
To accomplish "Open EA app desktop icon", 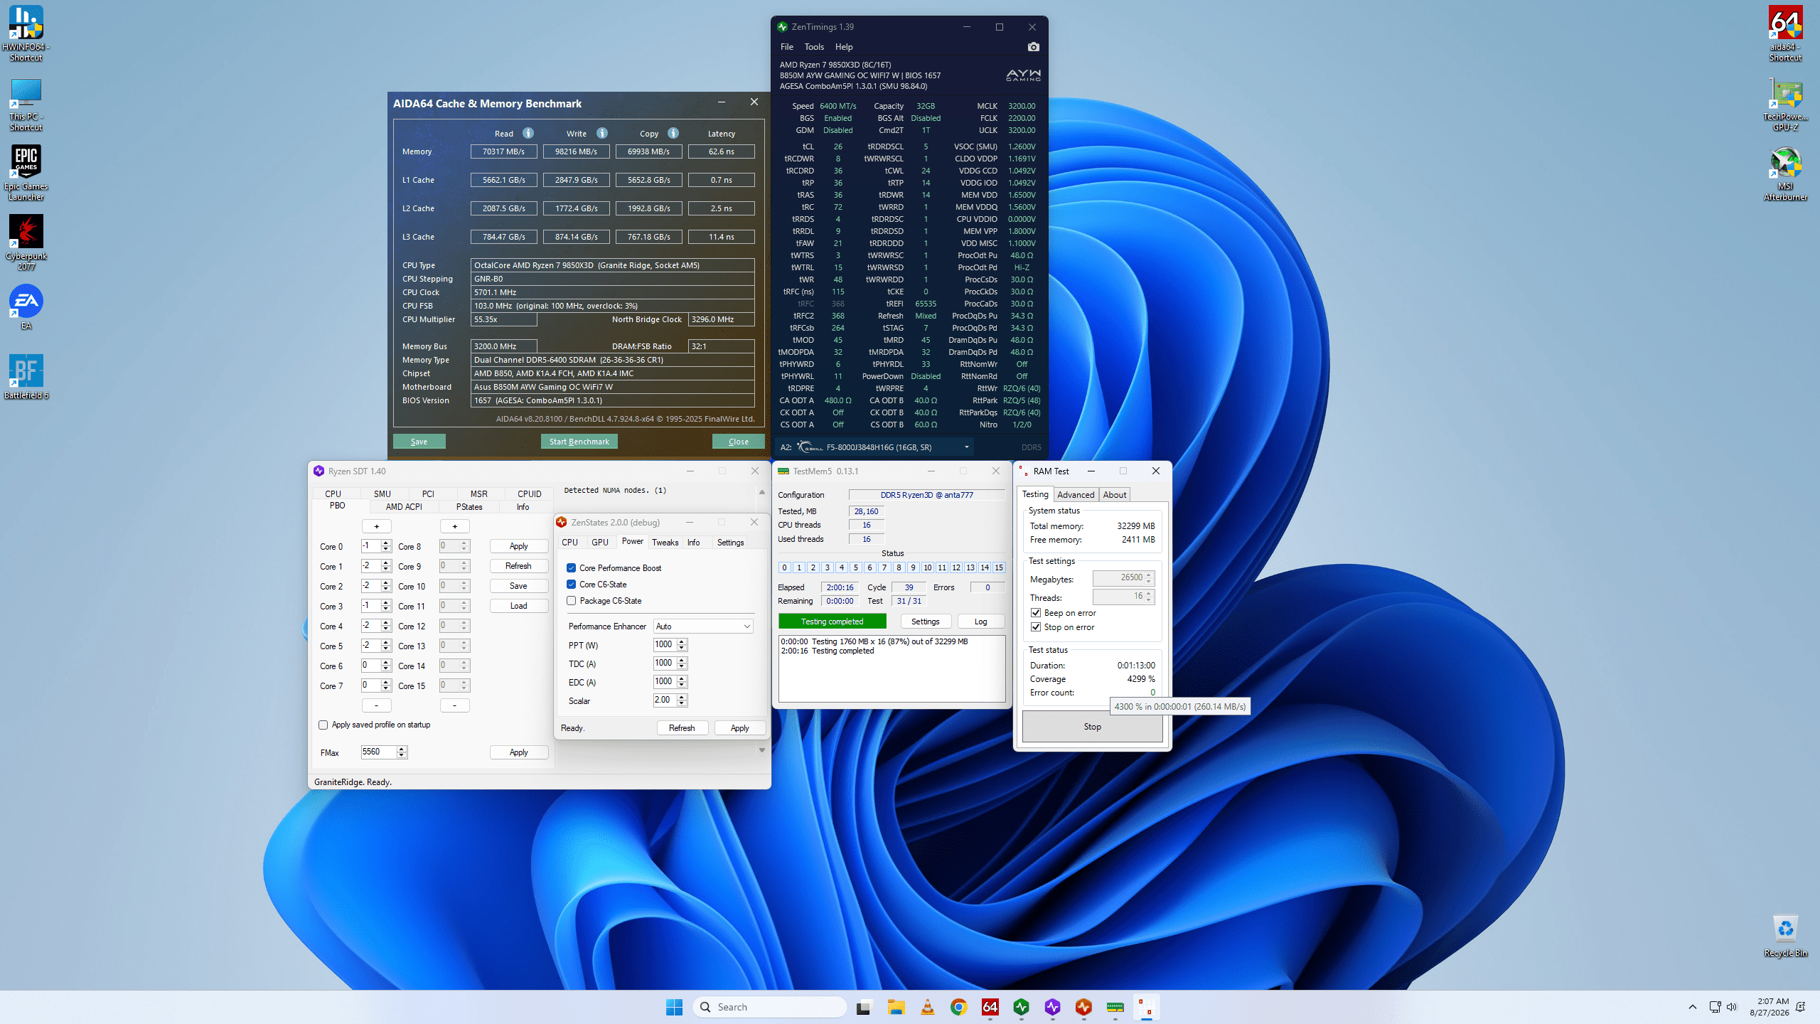I will coord(26,307).
